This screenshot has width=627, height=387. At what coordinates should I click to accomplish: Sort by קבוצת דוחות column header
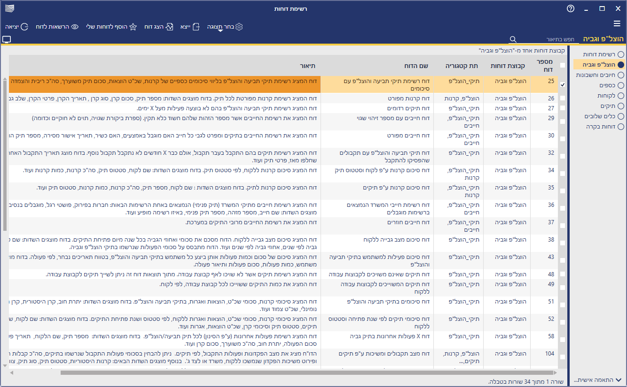507,66
